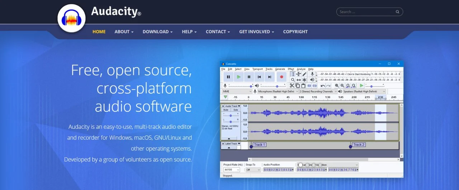Toggle Mute on the Audio Track
The height and width of the screenshot is (190, 459).
226,110
